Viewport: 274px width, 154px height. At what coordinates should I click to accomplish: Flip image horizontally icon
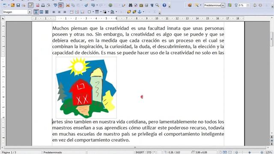pyautogui.click(x=255, y=5)
